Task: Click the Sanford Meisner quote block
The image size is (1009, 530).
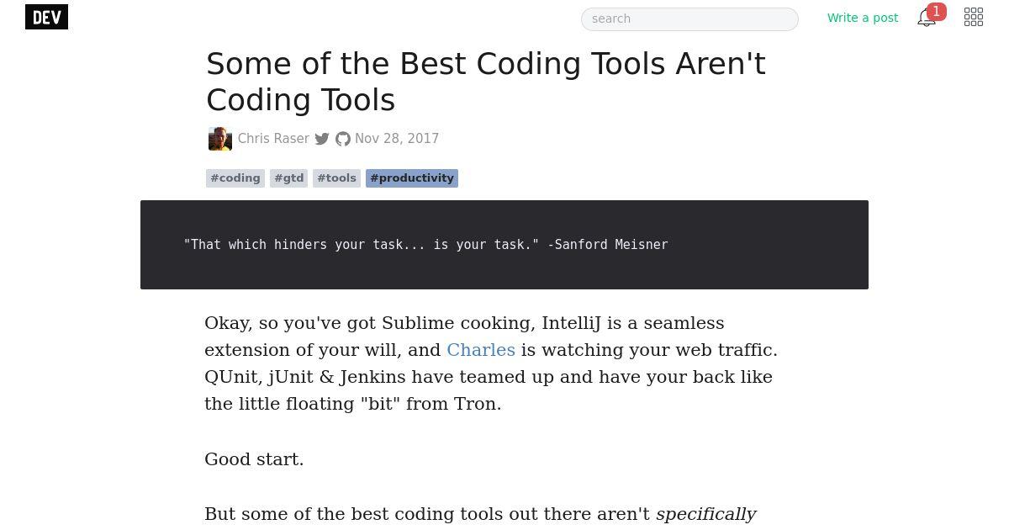Action: pos(504,245)
